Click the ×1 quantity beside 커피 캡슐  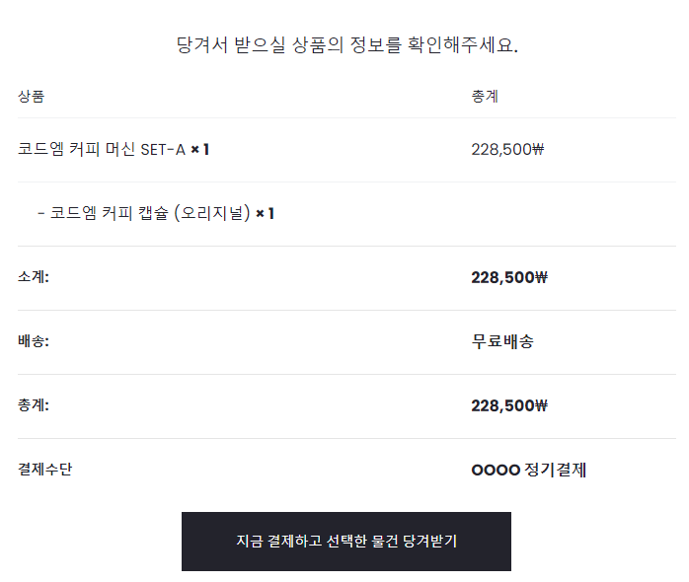pyautogui.click(x=265, y=213)
